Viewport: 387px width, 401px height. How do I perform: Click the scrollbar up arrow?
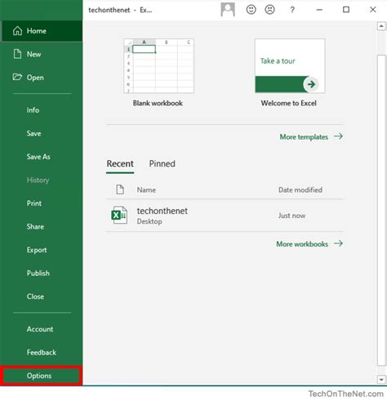point(381,26)
